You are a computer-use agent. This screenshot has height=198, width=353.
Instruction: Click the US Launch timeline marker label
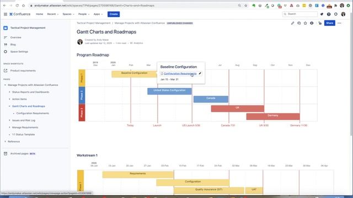pyautogui.click(x=191, y=125)
